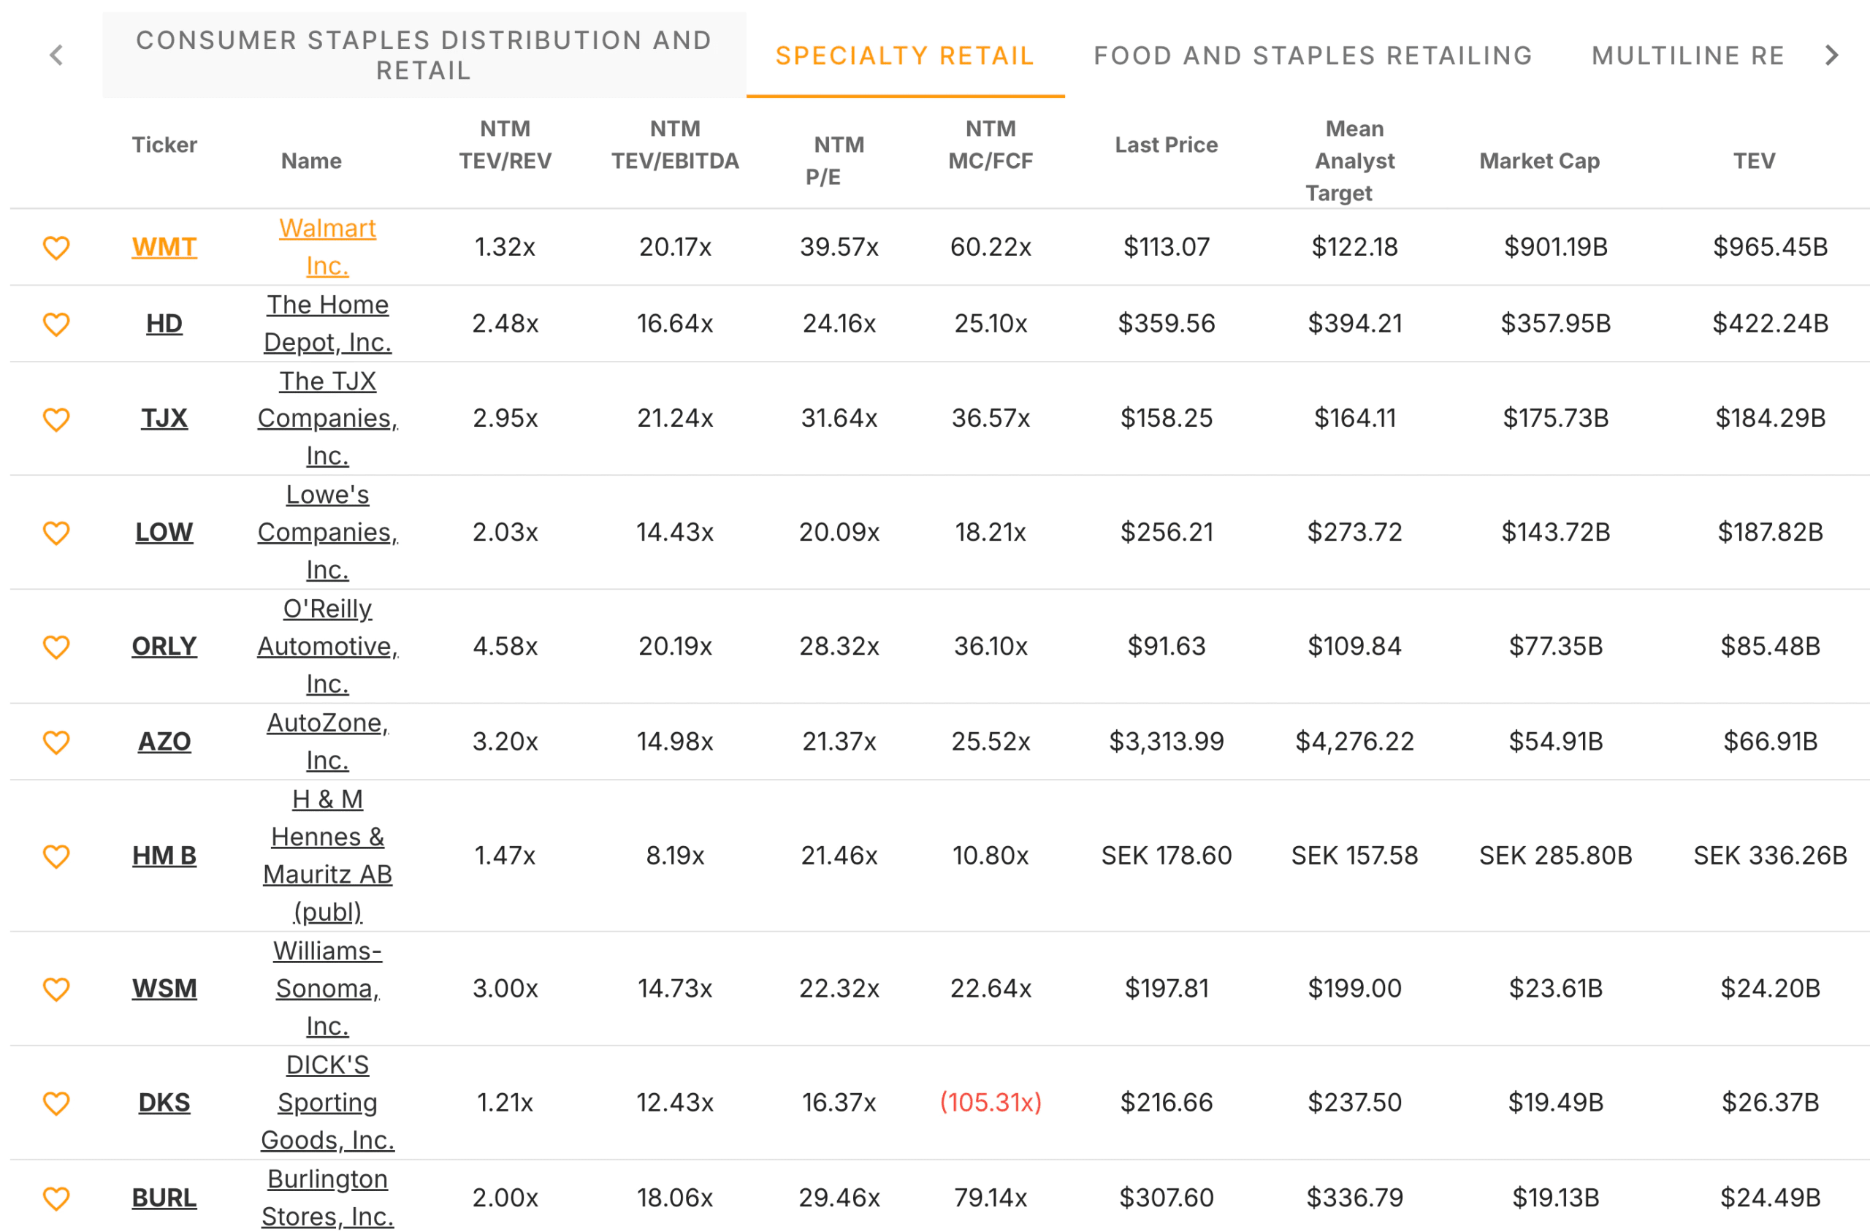The height and width of the screenshot is (1232, 1870).
Task: Open Consumer Staples Distribution and Retail tab
Action: (424, 55)
